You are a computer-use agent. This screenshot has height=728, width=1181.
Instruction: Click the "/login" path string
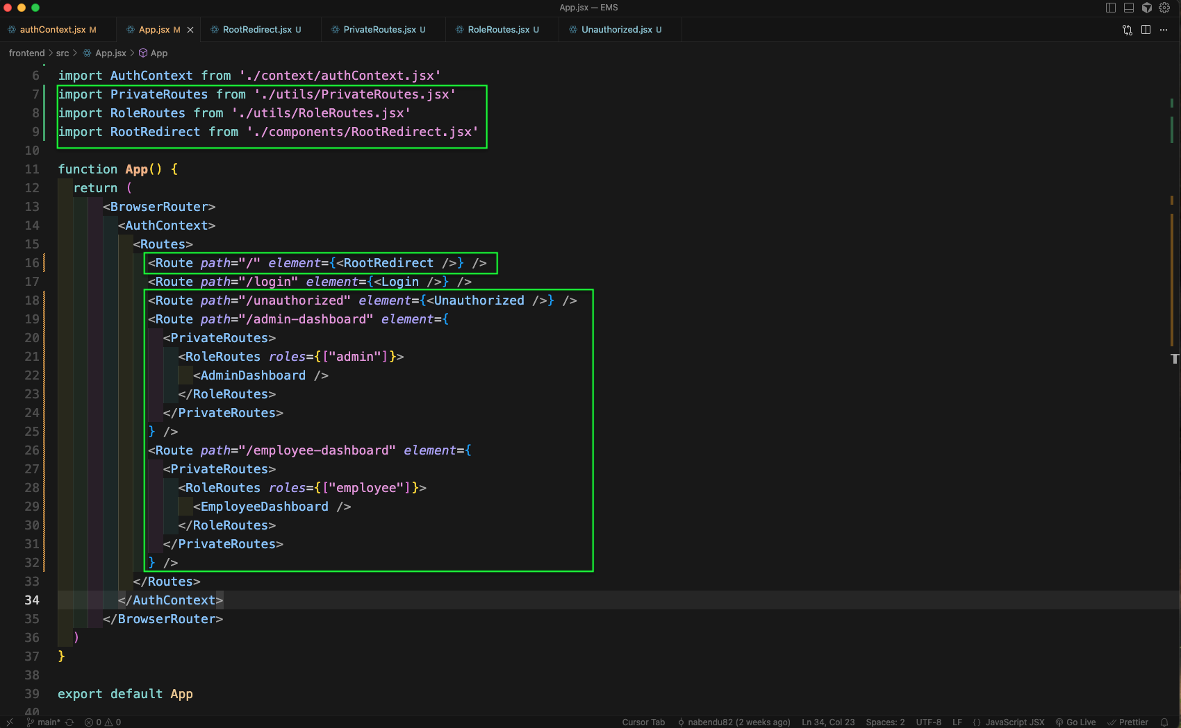tap(268, 282)
